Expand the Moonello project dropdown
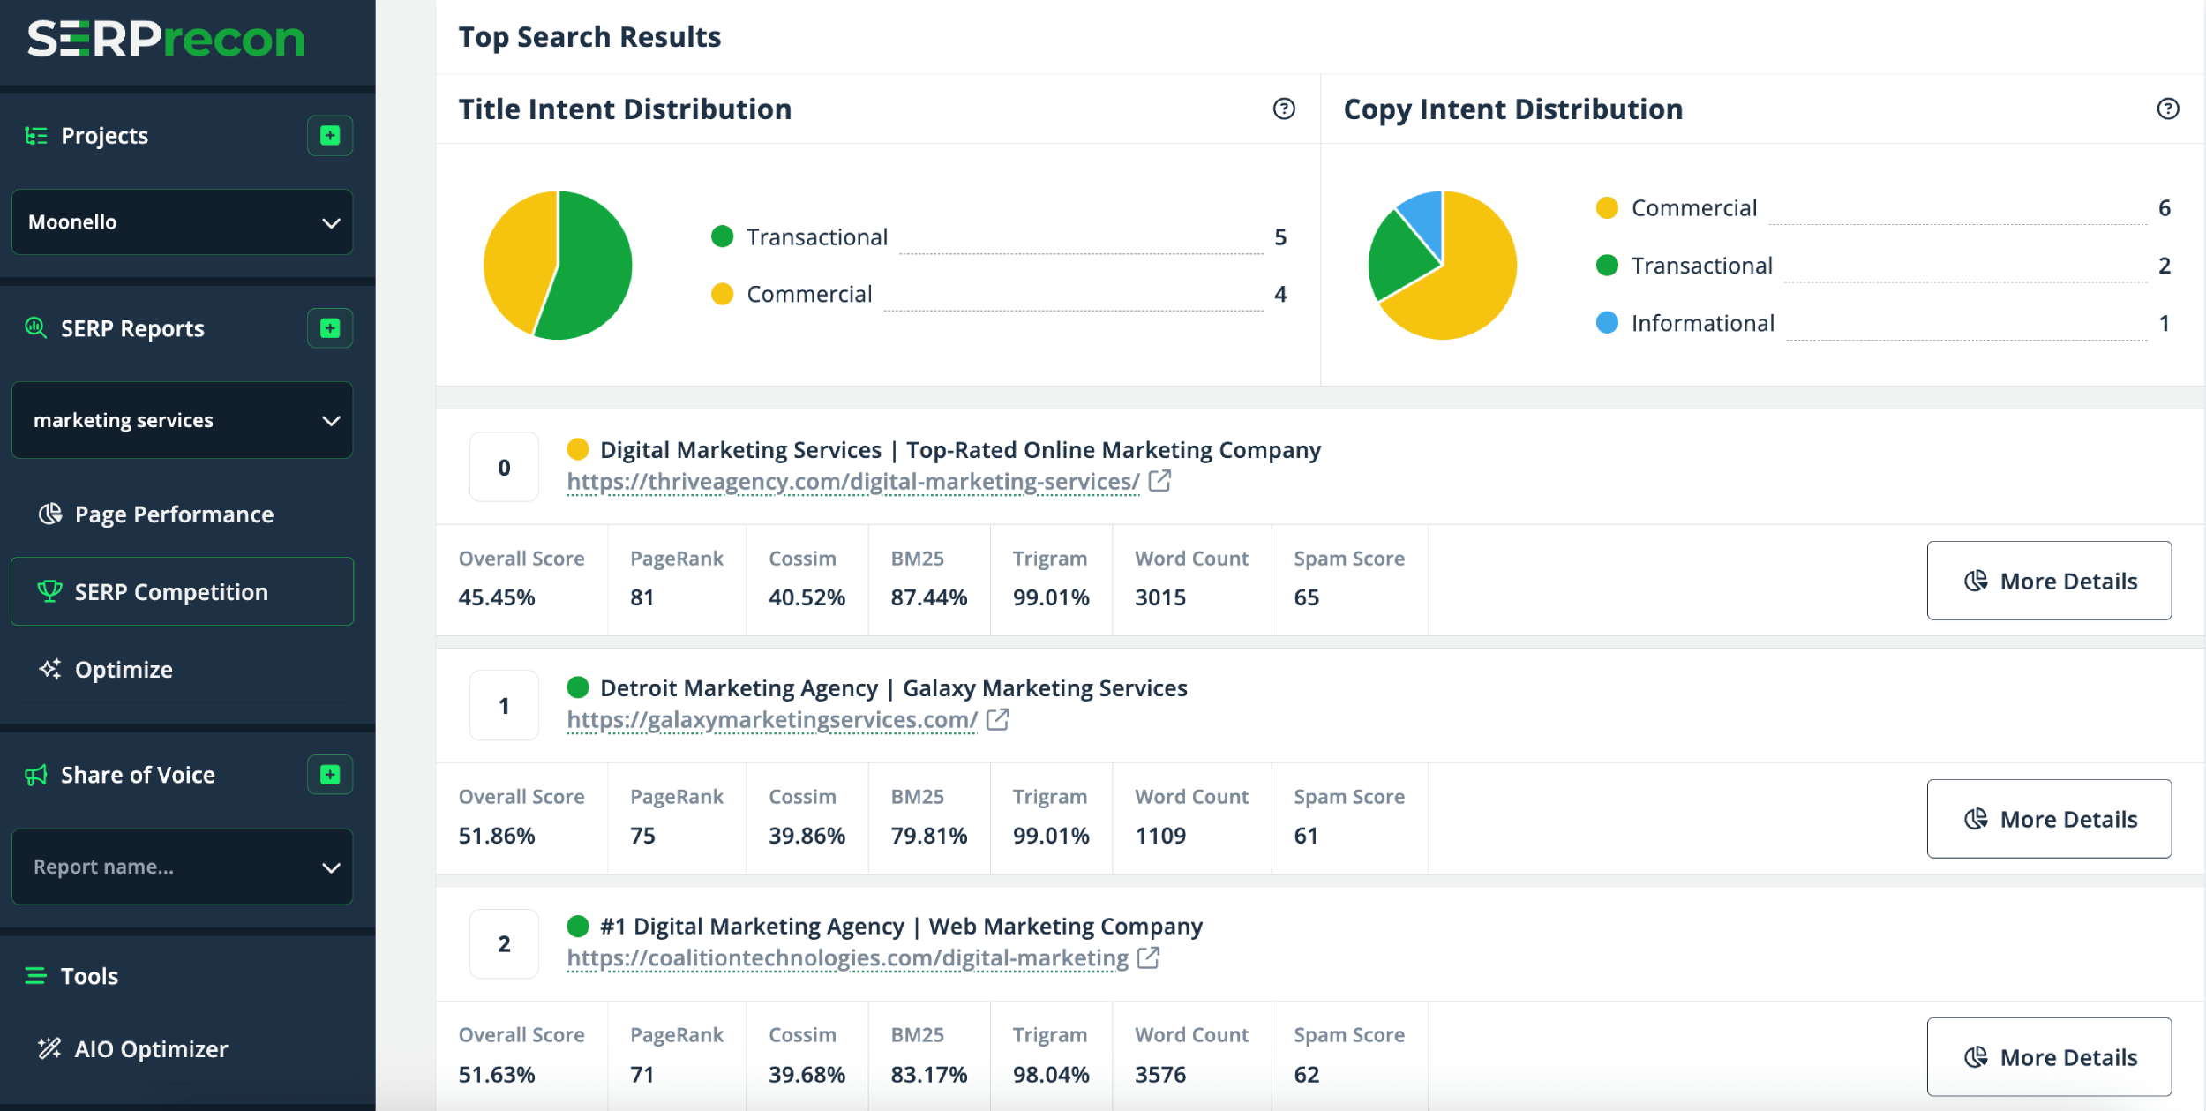 [x=182, y=222]
